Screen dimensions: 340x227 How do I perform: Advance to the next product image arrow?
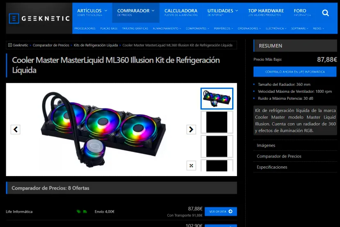click(x=191, y=129)
